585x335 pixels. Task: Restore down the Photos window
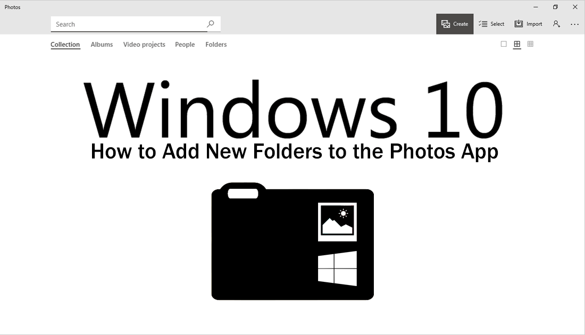tap(555, 7)
